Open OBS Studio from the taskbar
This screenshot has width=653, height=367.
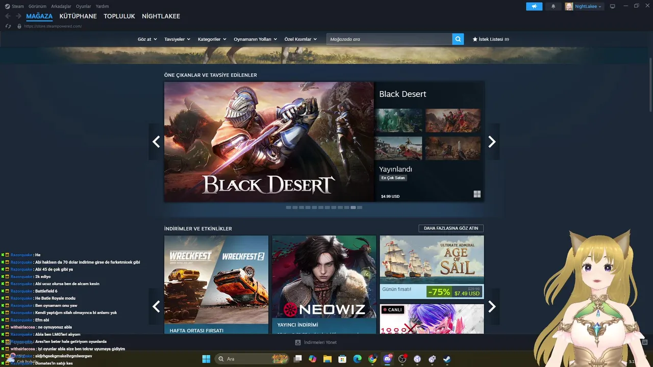pos(403,359)
